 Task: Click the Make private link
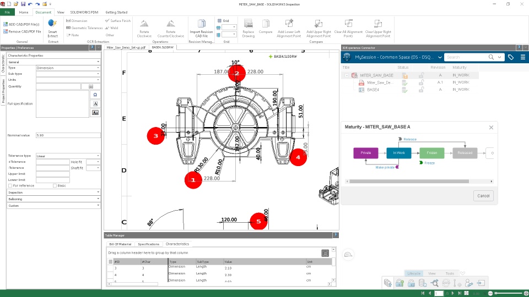[x=385, y=167]
